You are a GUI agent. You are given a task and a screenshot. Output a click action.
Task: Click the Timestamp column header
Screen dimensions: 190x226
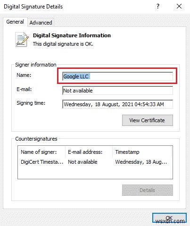142,152
